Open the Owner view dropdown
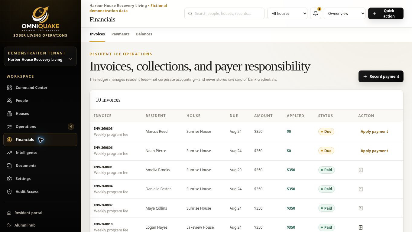Screen dimensions: 412x232 pyautogui.click(x=344, y=14)
